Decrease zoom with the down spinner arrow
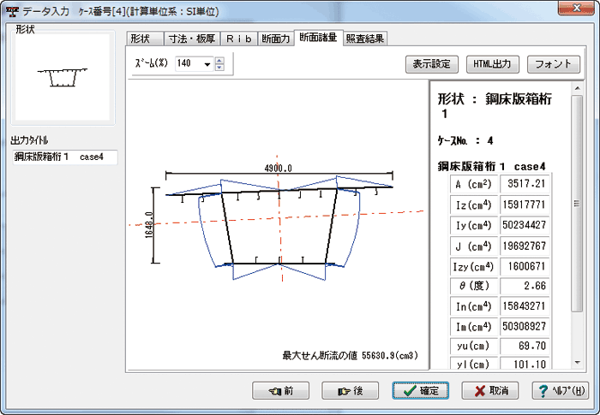600x415 pixels. pyautogui.click(x=219, y=68)
